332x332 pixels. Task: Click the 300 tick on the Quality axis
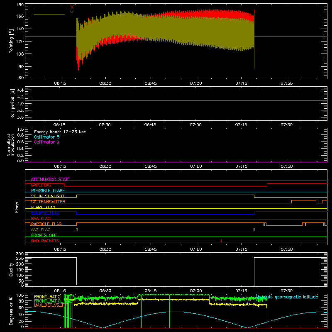[x=20, y=254]
